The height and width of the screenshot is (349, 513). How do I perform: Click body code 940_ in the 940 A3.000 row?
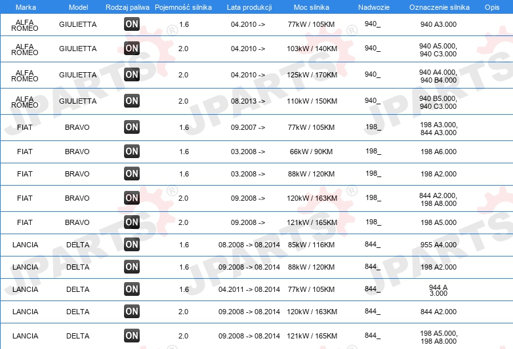pyautogui.click(x=373, y=24)
